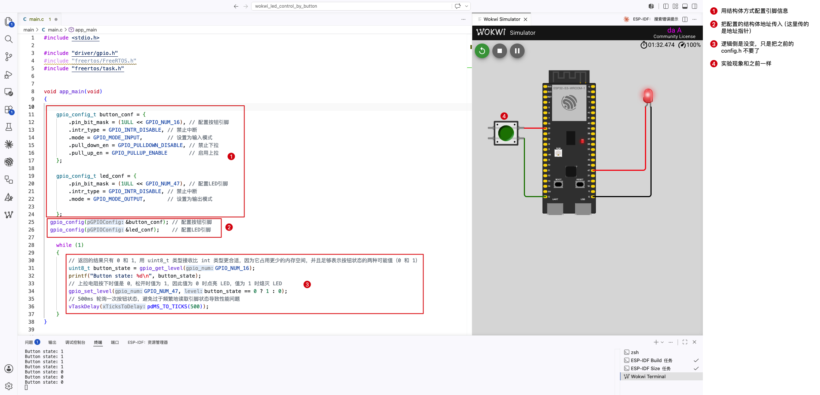The width and height of the screenshot is (820, 395).
Task: Pause the Wokwi simulation
Action: (517, 51)
